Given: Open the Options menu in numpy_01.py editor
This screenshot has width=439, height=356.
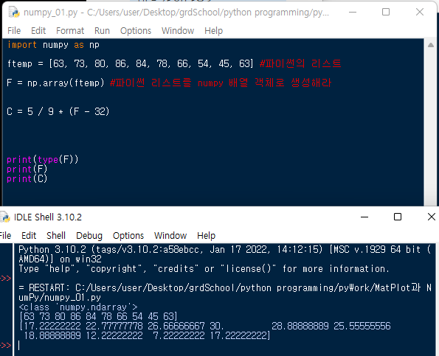Looking at the screenshot, I should point(136,30).
